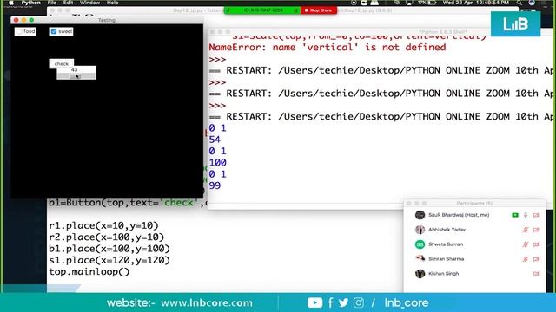556x312 pixels.
Task: Click Shweta Suman's video off icon
Action: point(536,244)
